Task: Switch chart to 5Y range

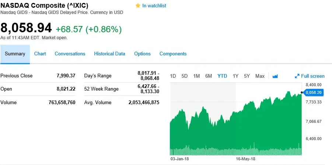Action: (247, 76)
